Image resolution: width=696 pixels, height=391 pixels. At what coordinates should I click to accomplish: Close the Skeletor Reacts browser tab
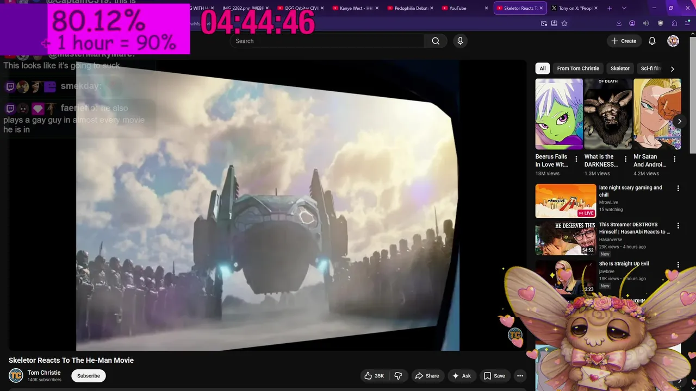click(542, 8)
